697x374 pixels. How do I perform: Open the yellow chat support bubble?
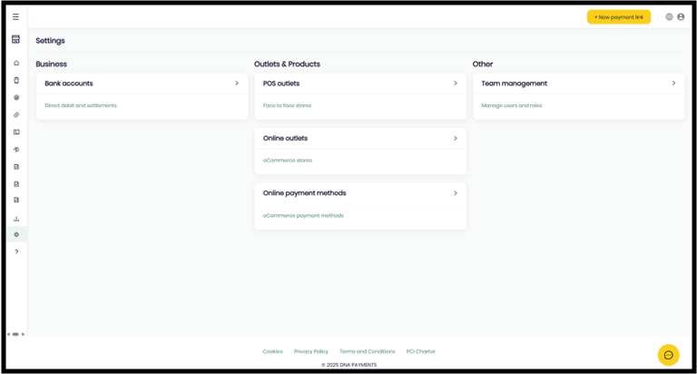click(x=668, y=354)
